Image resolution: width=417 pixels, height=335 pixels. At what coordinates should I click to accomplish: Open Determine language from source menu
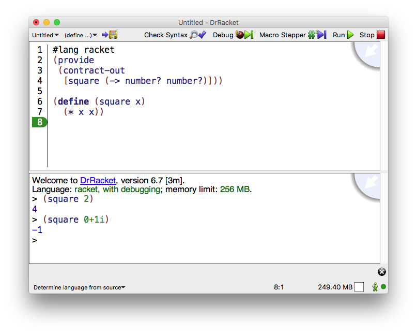point(80,287)
